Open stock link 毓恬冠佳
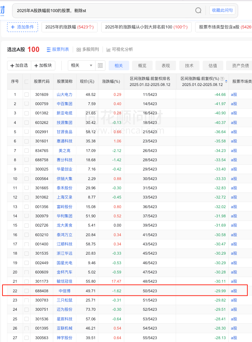The width and height of the screenshot is (252, 342). [65, 281]
